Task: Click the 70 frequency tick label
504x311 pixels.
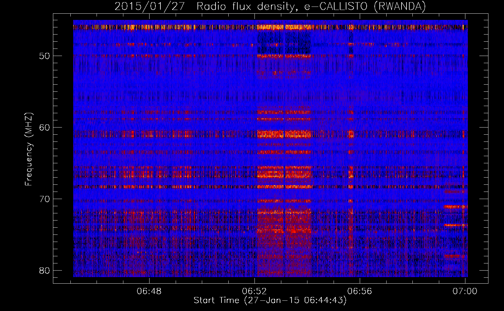Action: [45, 199]
